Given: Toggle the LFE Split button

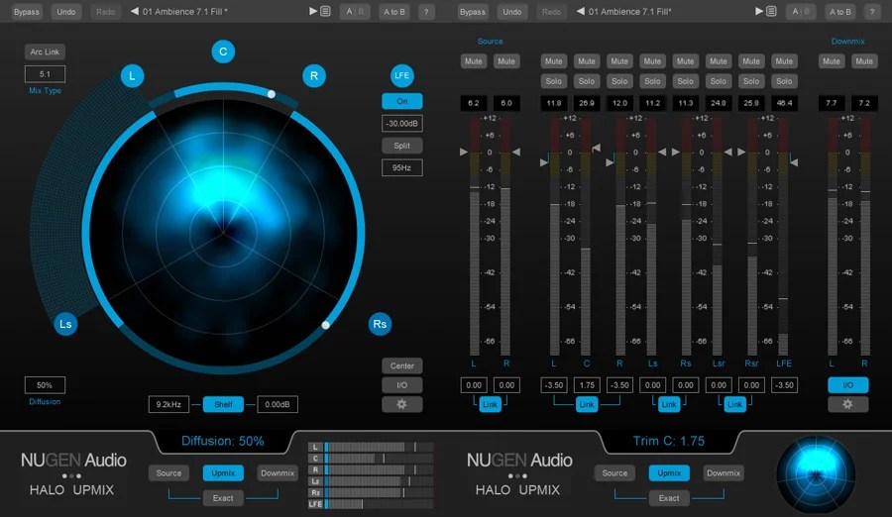Looking at the screenshot, I should 401,146.
